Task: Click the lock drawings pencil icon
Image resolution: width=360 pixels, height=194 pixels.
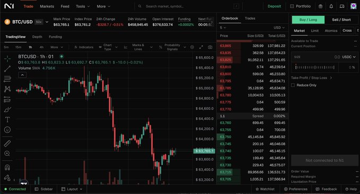Action: coord(7,178)
